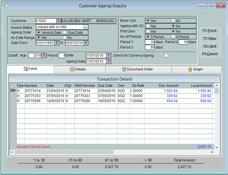
Task: Open the Graph tab
Action: [196, 69]
